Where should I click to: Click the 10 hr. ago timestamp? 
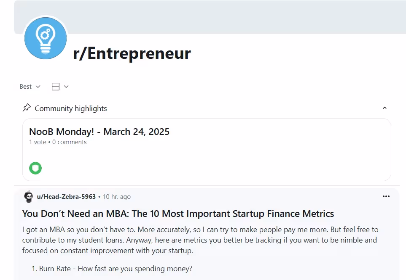117,197
